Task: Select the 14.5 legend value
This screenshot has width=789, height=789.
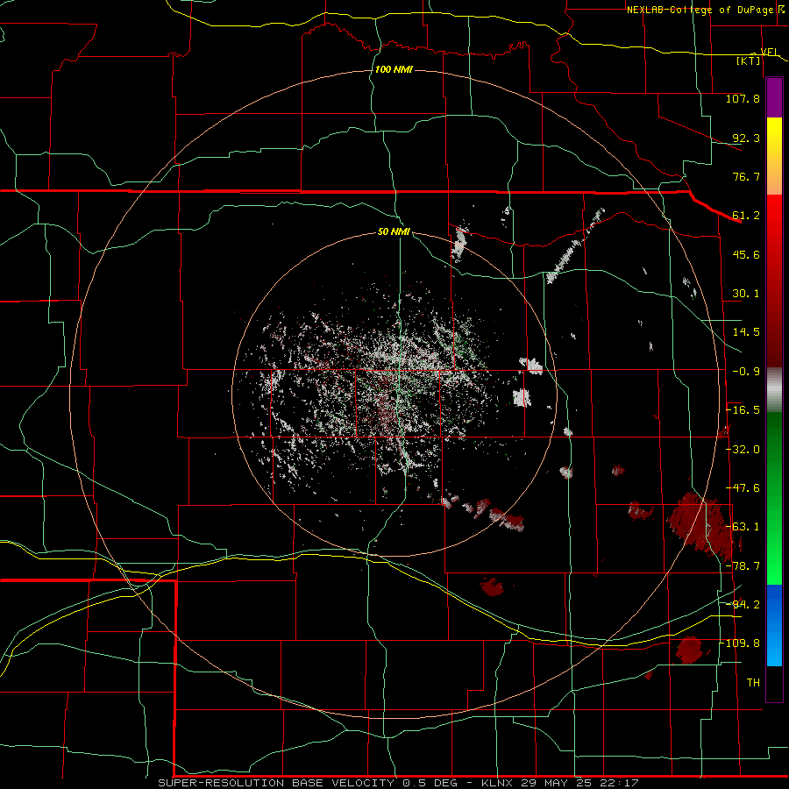Action: tap(746, 332)
